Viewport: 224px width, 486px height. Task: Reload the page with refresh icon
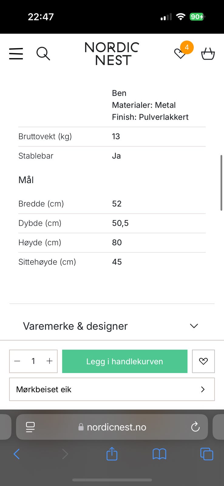(x=195, y=427)
